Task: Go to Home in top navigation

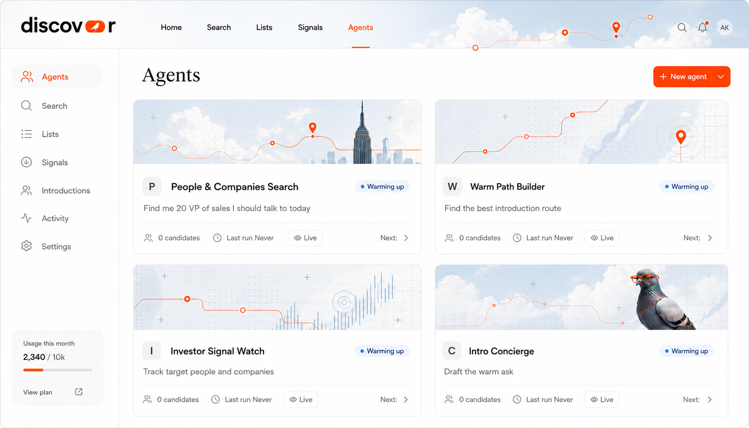Action: tap(171, 28)
